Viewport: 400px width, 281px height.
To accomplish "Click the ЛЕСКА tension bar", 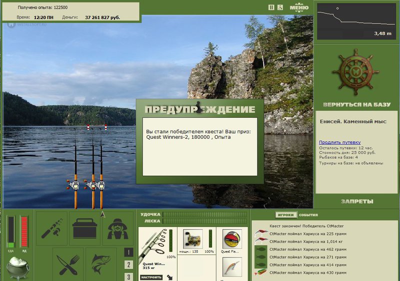I will point(204,221).
